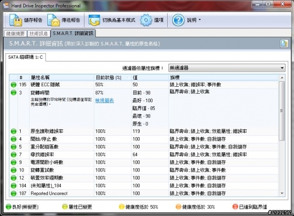This screenshot has height=216, width=294.
Task: Switch to the 健康摘要 tab
Action: [x=15, y=33]
